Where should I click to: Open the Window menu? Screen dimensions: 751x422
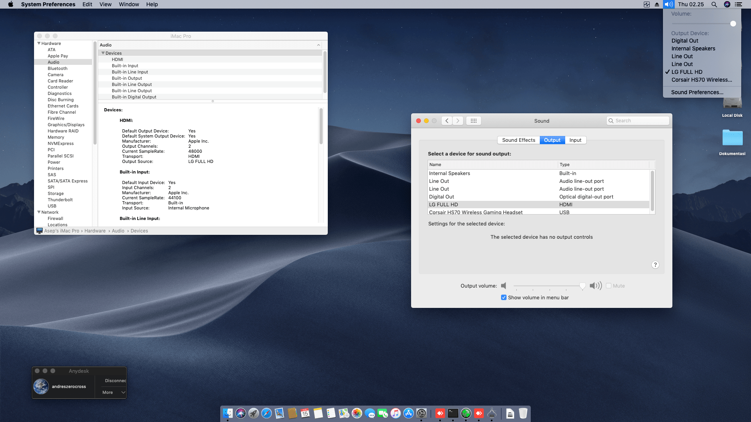click(x=129, y=4)
